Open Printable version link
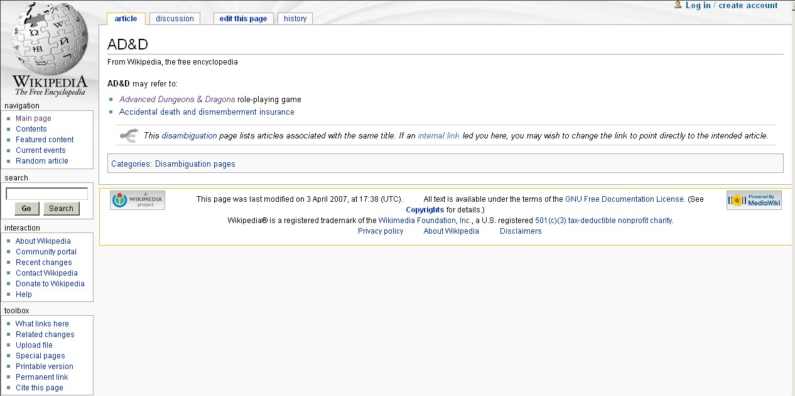This screenshot has height=396, width=795. click(x=45, y=367)
